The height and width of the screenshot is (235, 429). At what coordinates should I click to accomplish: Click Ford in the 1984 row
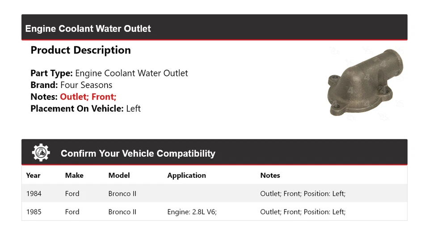[x=72, y=194]
